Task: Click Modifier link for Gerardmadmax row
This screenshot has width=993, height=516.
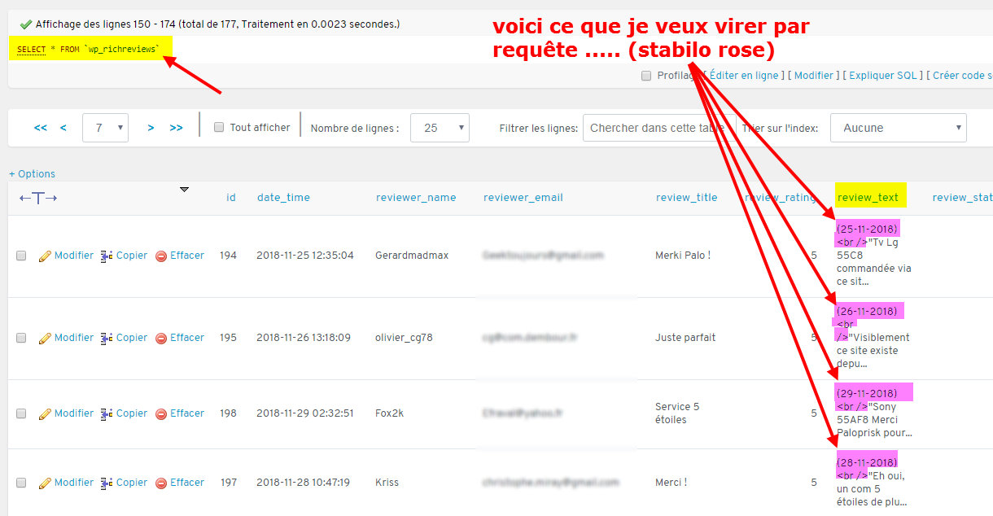Action: click(x=74, y=256)
